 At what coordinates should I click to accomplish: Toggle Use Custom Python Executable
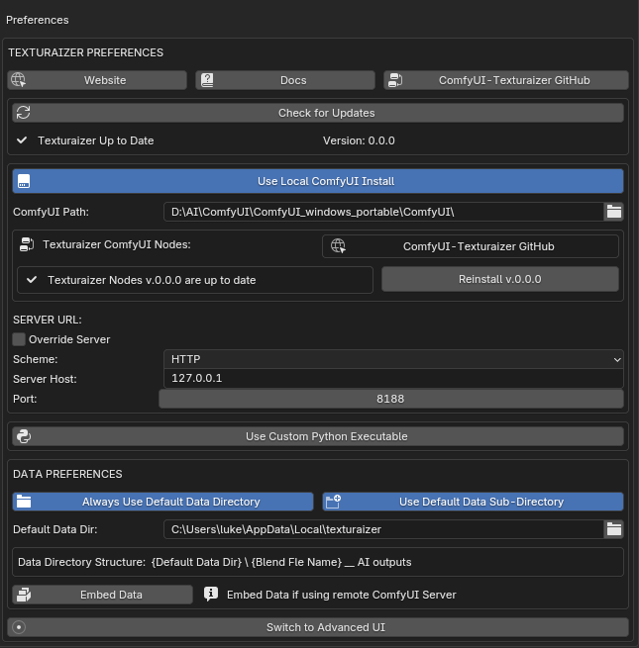point(318,436)
